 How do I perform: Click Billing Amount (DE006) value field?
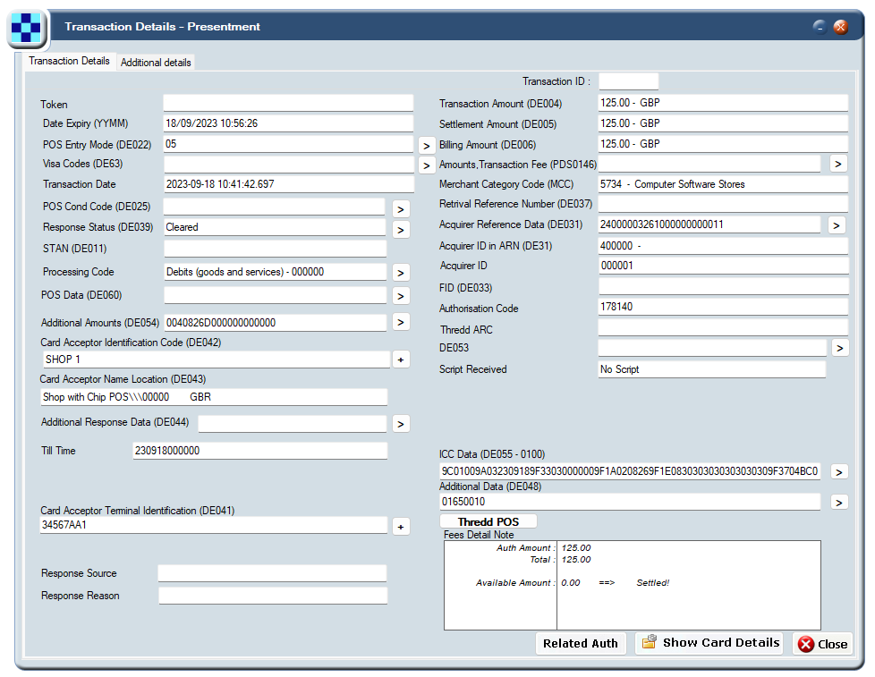(723, 144)
